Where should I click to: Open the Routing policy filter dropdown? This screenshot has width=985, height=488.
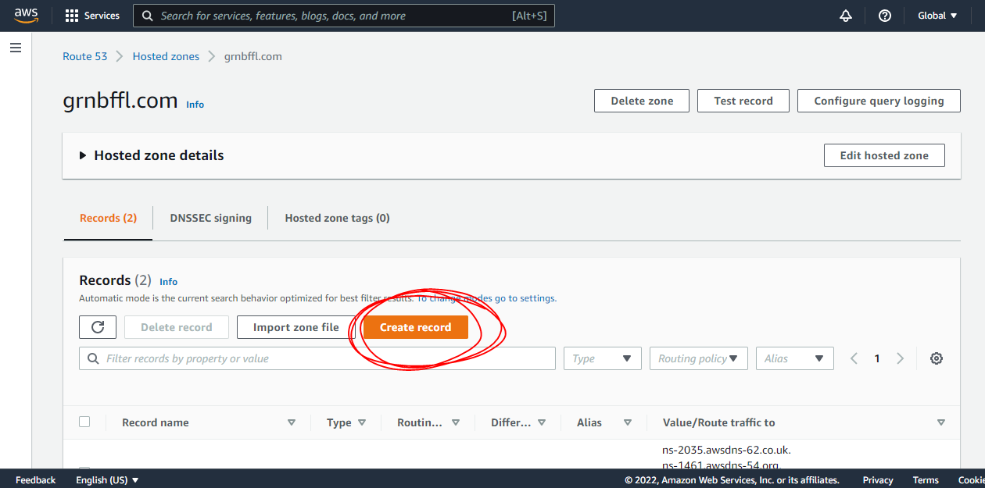pos(699,358)
